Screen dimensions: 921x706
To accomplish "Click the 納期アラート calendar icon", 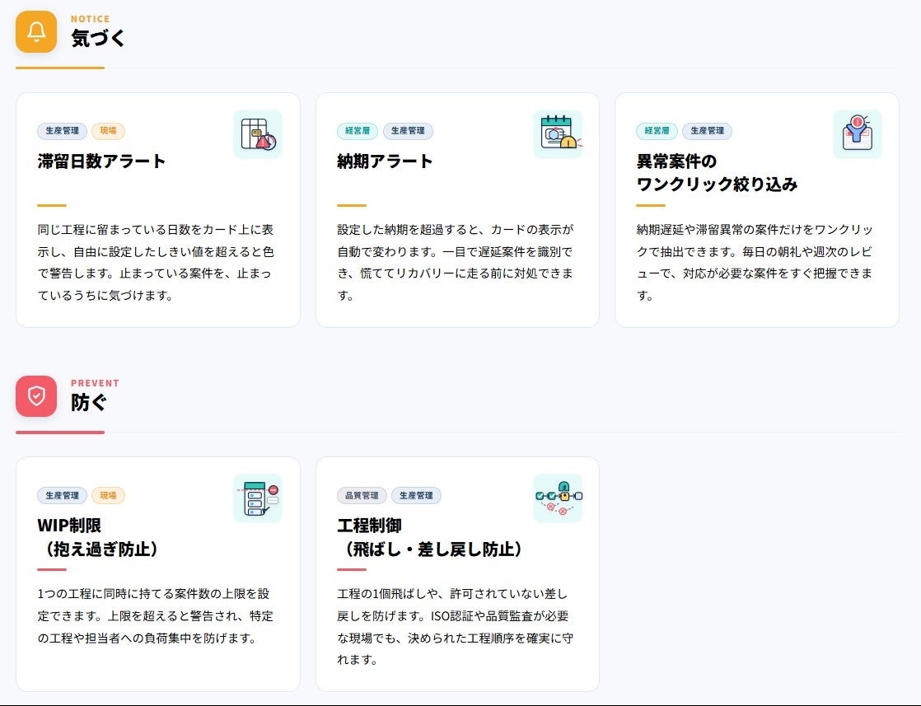I will pos(558,134).
